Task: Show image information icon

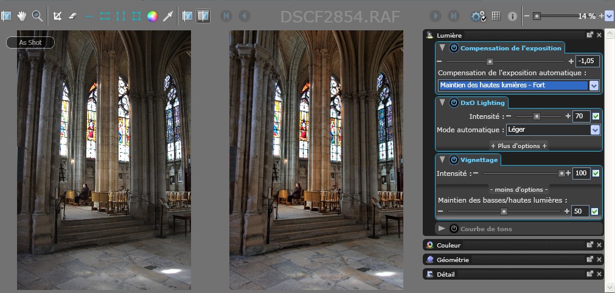Action: (x=512, y=16)
